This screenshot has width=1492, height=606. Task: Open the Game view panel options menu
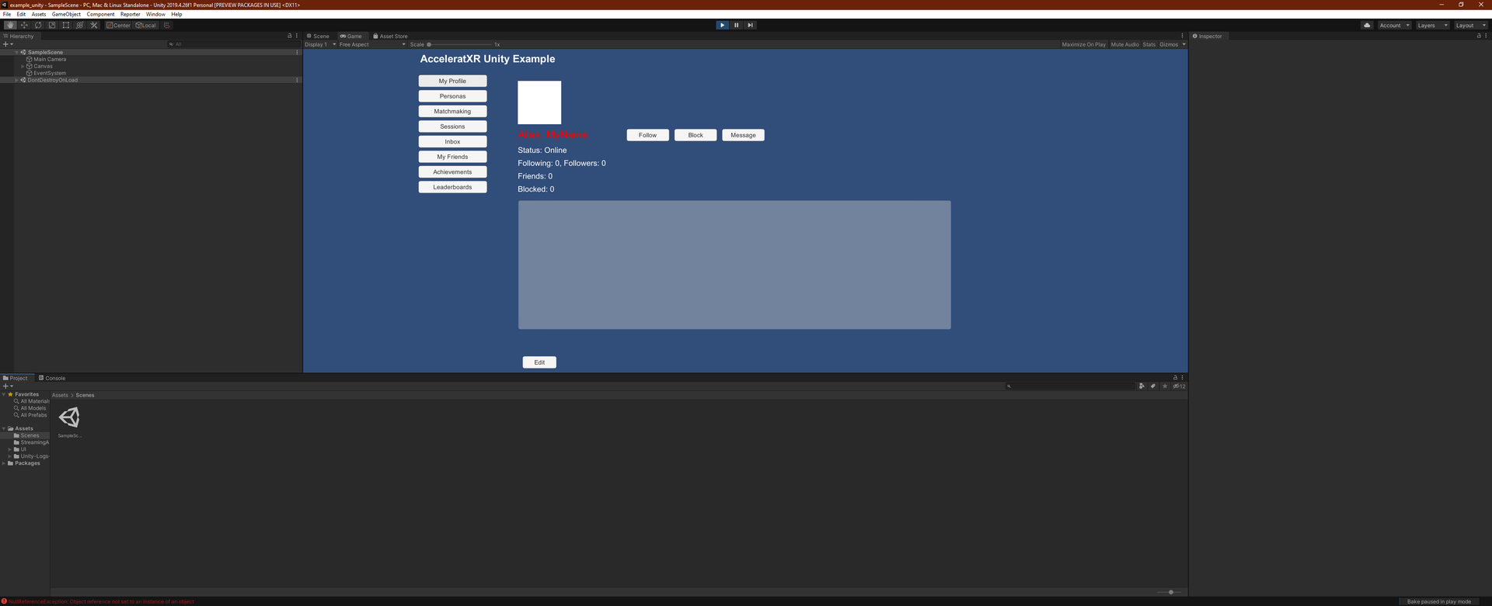click(x=1182, y=36)
